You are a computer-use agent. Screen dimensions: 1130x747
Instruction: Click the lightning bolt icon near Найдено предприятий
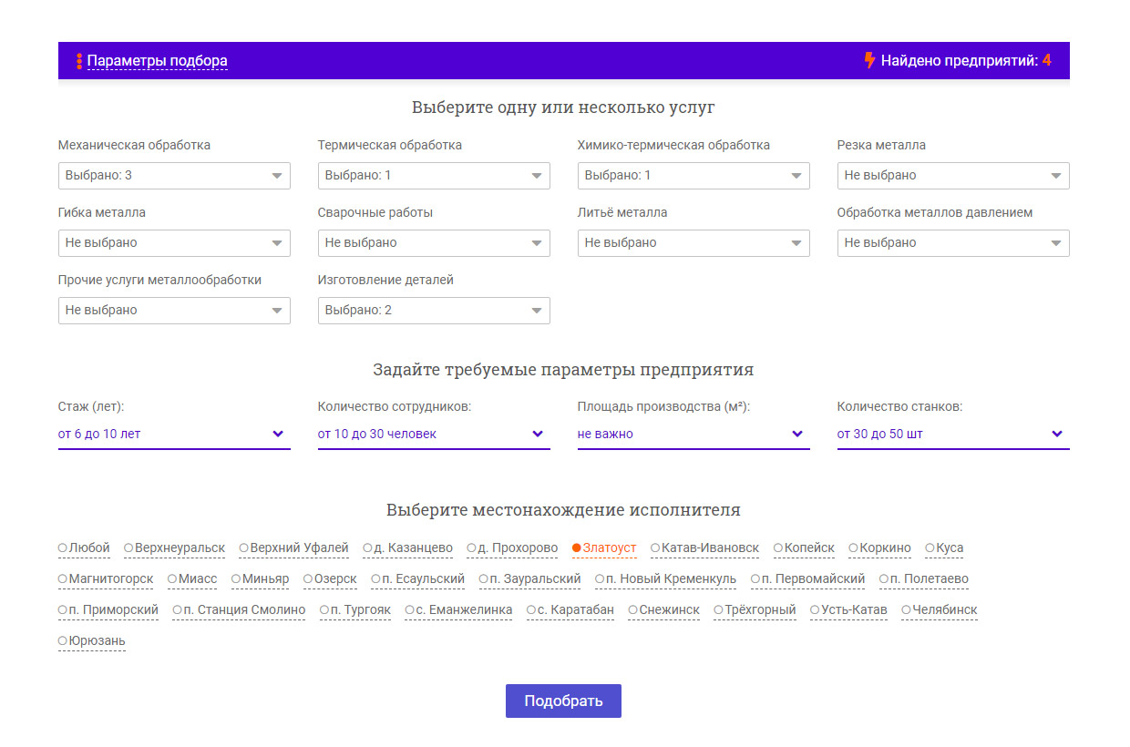point(869,61)
